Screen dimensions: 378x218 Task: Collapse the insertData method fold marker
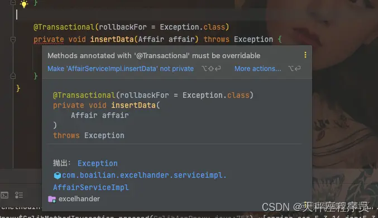tap(13, 39)
